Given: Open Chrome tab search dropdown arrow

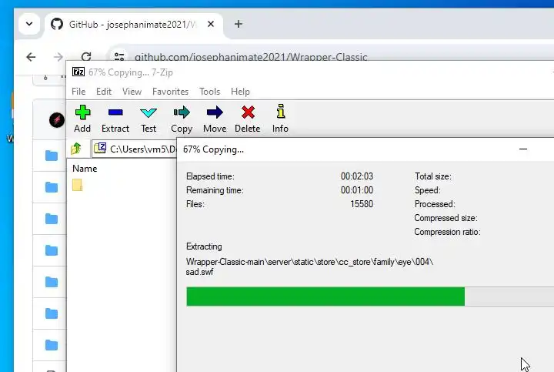Looking at the screenshot, I should pyautogui.click(x=29, y=24).
